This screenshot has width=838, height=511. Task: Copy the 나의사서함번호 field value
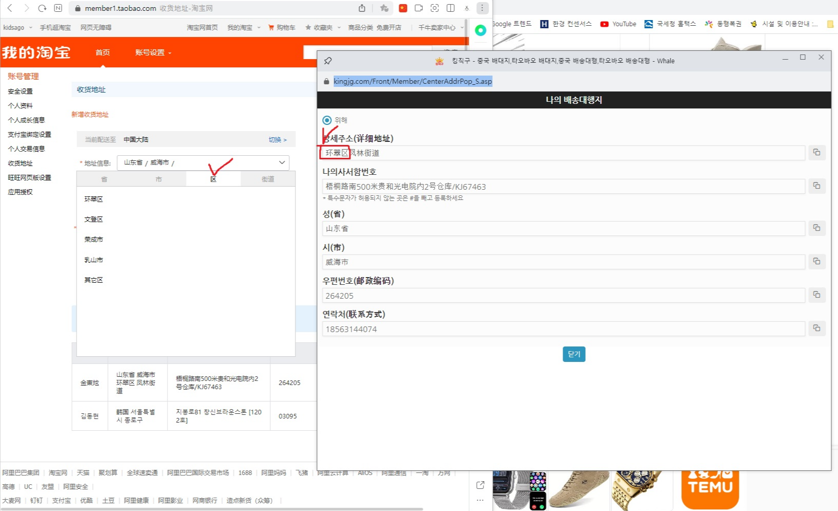pos(816,186)
